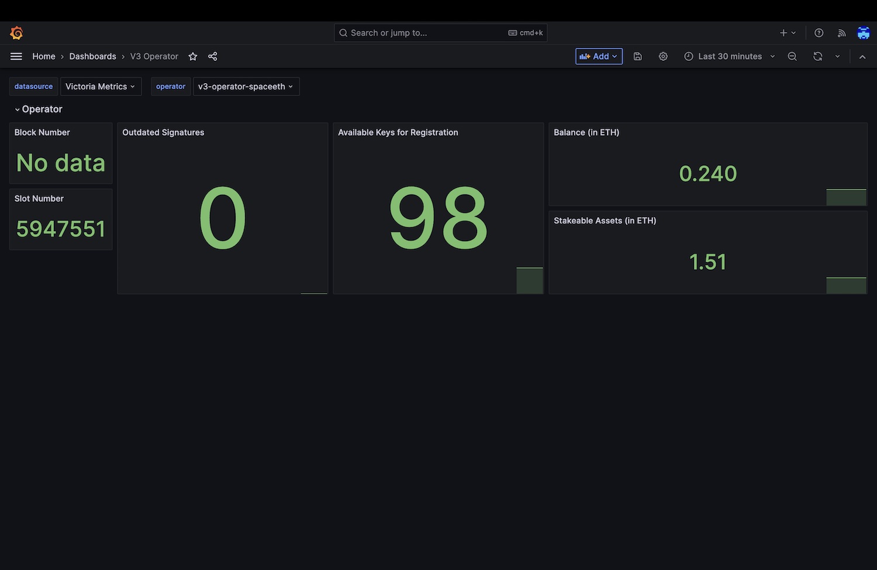The height and width of the screenshot is (570, 877).
Task: Refresh the dashboard
Action: (x=818, y=56)
